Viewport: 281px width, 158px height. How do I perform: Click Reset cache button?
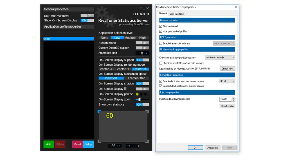227,106
